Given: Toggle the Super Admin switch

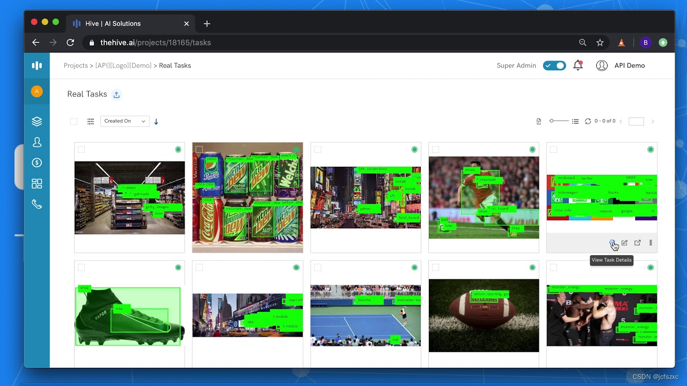Looking at the screenshot, I should point(554,65).
